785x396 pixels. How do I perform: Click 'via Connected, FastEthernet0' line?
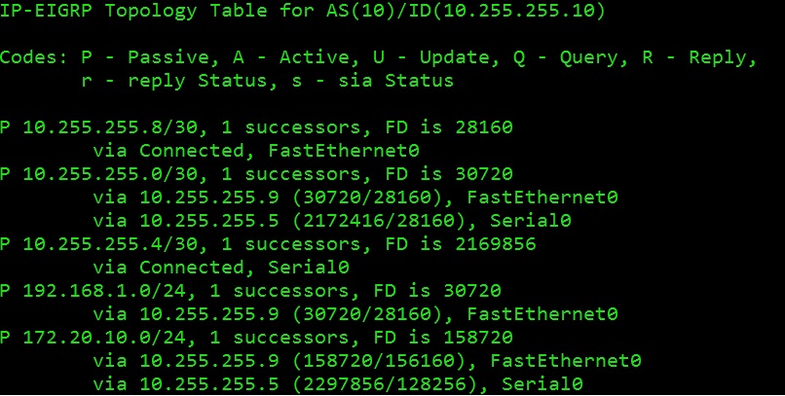256,151
